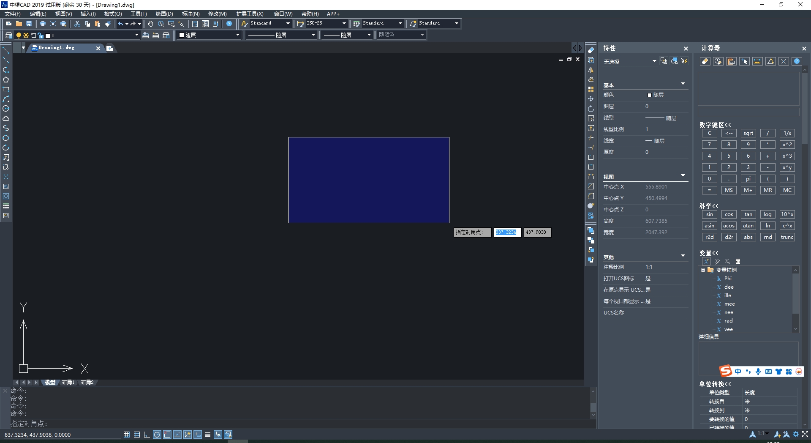Activate the Pan hand tool

point(151,24)
